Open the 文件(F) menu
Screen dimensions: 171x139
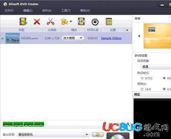pos(9,10)
